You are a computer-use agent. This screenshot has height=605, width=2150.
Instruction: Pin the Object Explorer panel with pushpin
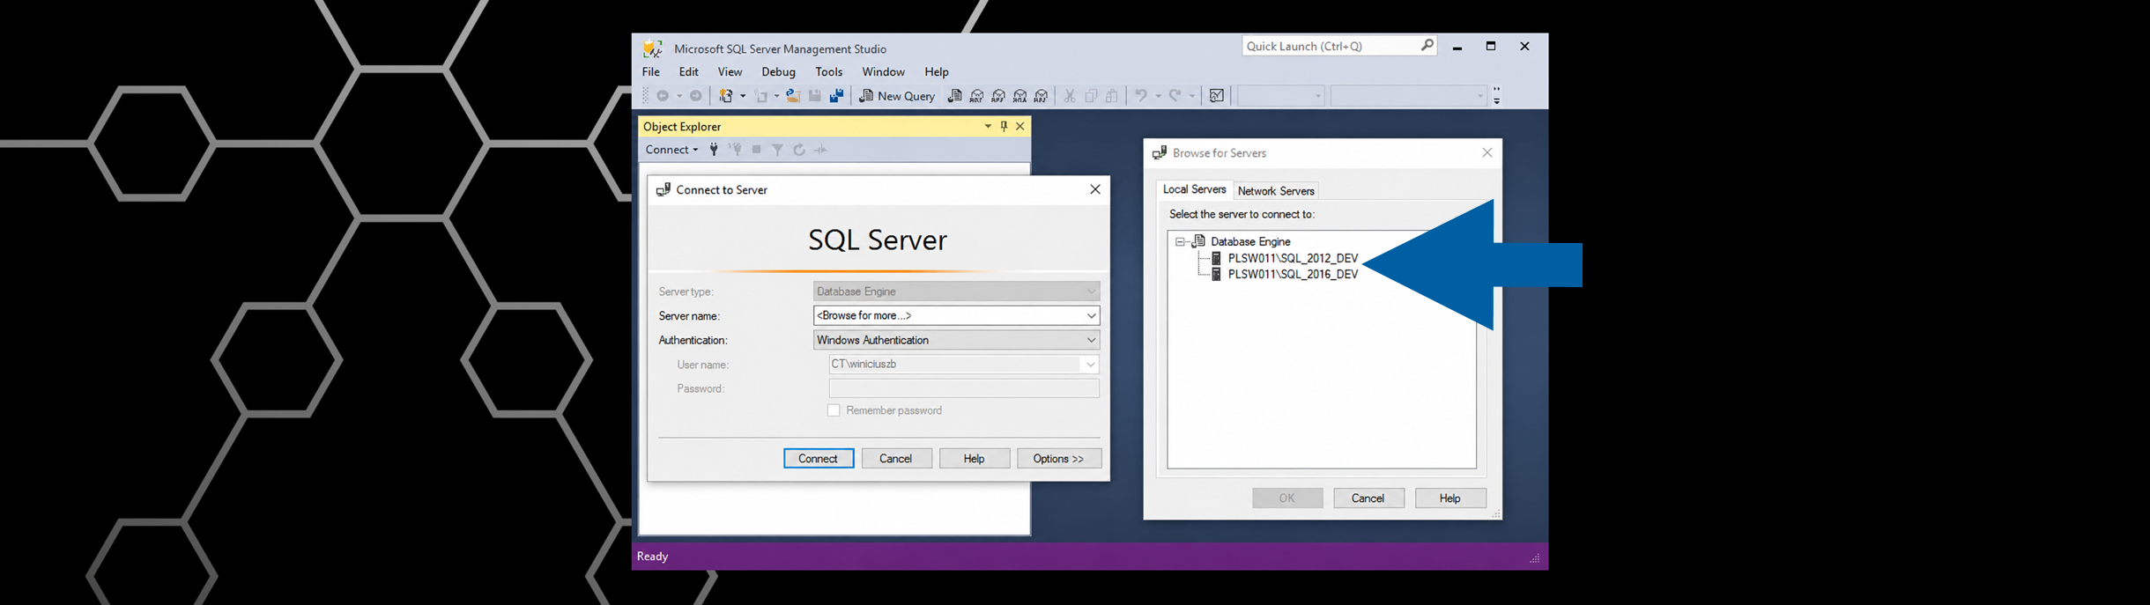(1004, 126)
